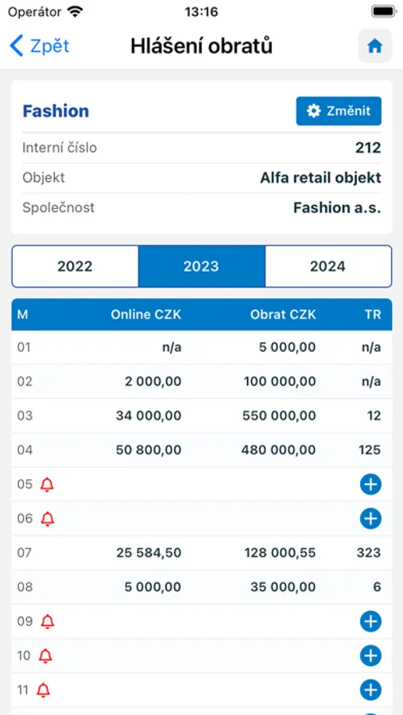
Task: Select the 2023 year tab
Action: [201, 266]
